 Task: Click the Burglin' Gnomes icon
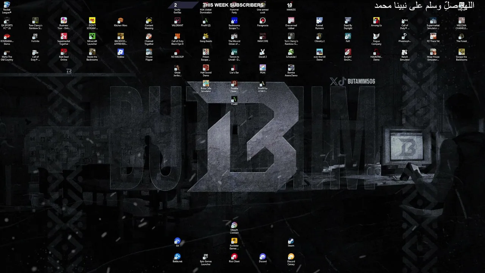click(x=348, y=55)
